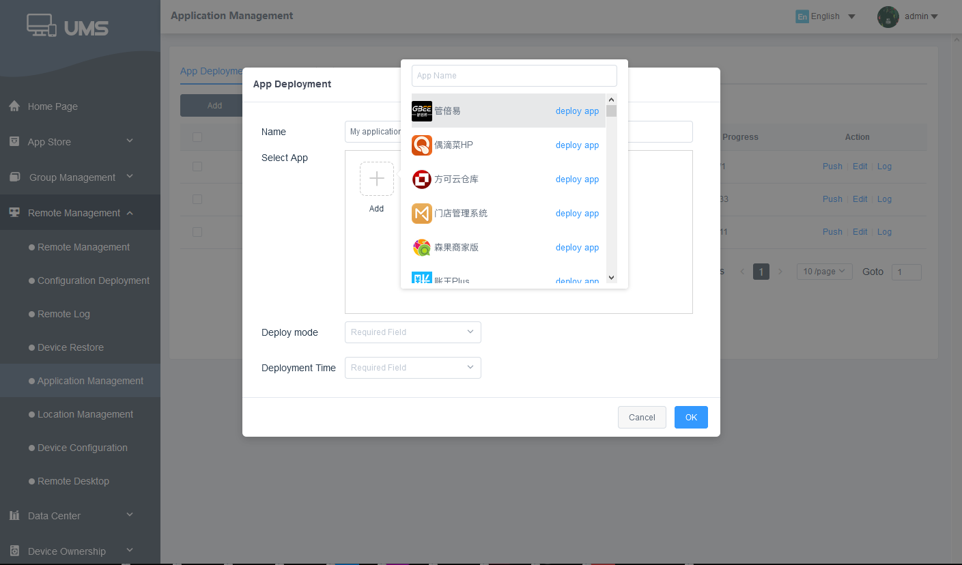962x565 pixels.
Task: Click the Name input field
Action: 519,132
